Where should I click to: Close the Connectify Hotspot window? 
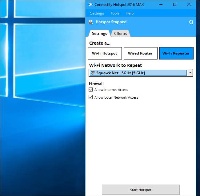[189, 5]
